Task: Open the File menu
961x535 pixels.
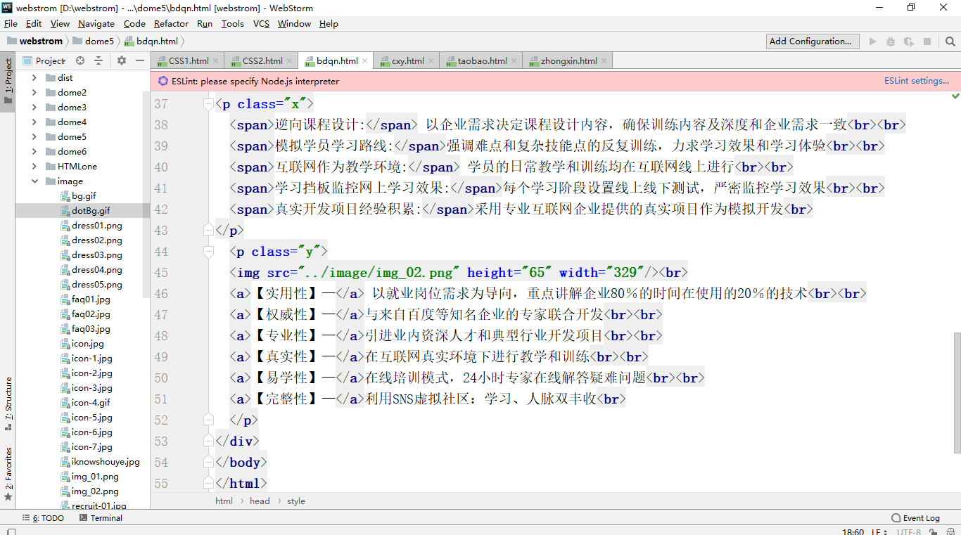Action: pos(11,23)
